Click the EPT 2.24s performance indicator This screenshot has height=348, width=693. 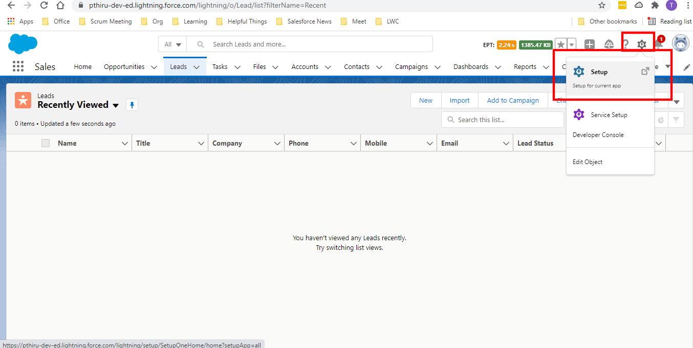pos(506,45)
